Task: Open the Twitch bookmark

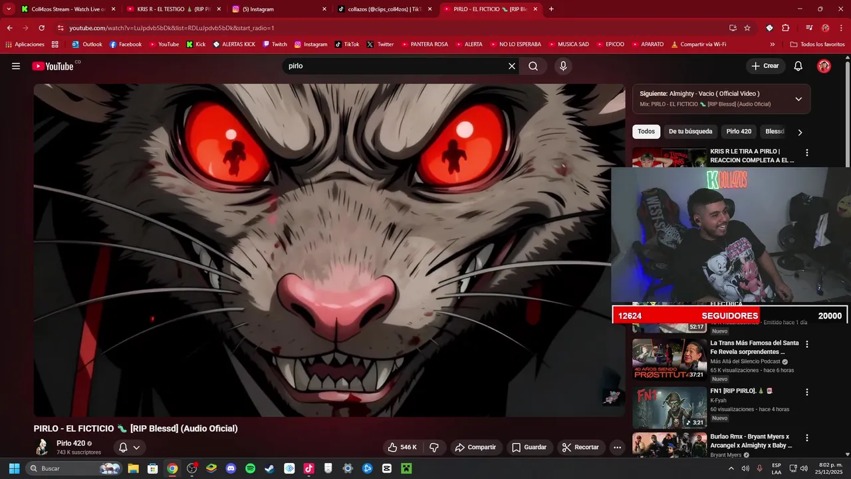Action: click(x=275, y=45)
